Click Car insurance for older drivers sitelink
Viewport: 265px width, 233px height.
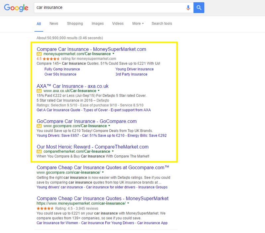pyautogui.click(x=111, y=187)
